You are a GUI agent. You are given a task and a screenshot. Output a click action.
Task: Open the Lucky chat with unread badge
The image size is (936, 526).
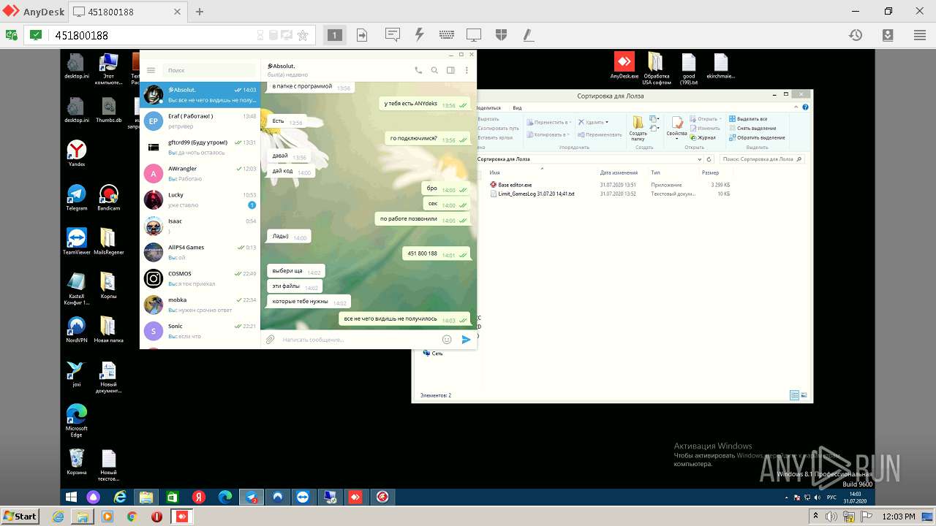point(200,200)
